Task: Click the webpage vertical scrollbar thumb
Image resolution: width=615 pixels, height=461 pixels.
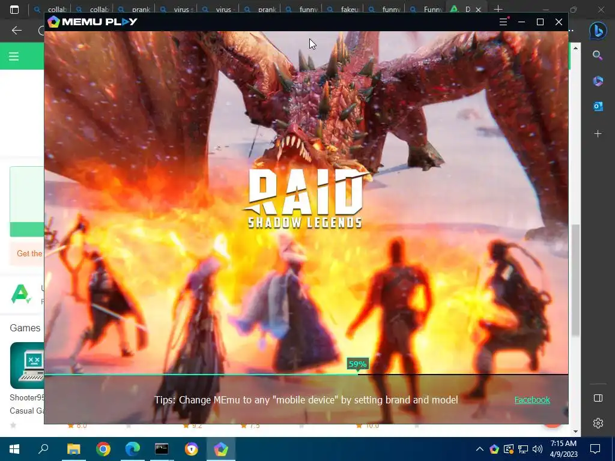Action: (575, 280)
